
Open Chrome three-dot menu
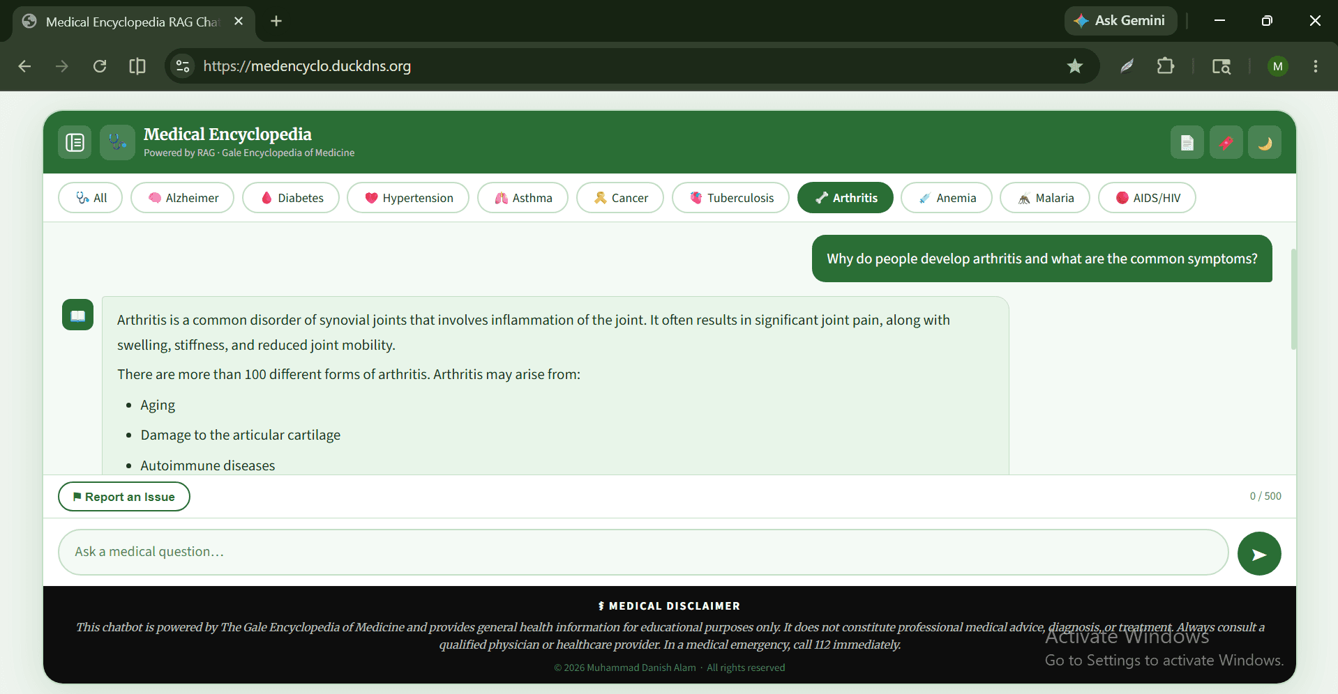pos(1316,66)
